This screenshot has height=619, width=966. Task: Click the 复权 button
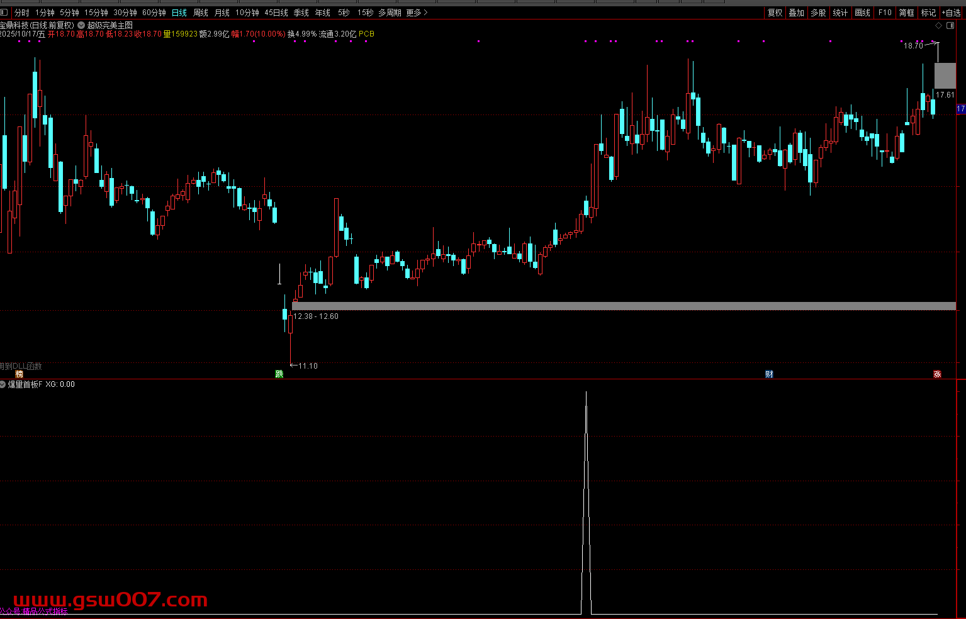[775, 13]
